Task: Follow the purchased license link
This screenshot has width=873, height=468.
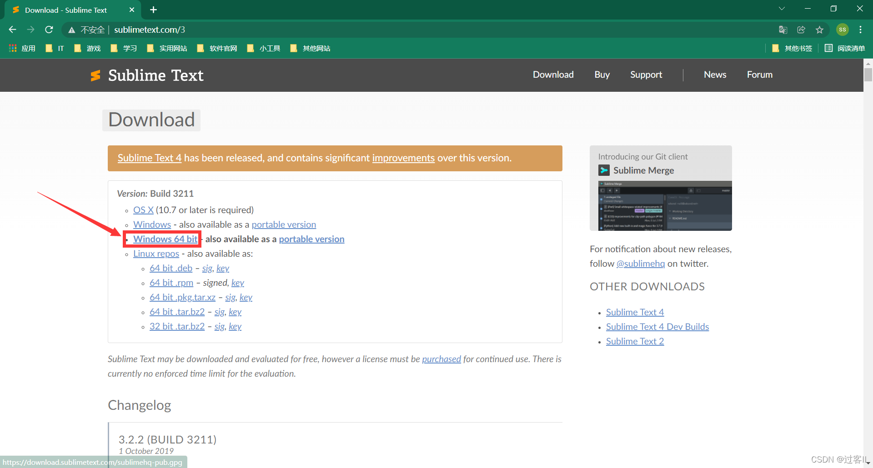Action: [442, 359]
